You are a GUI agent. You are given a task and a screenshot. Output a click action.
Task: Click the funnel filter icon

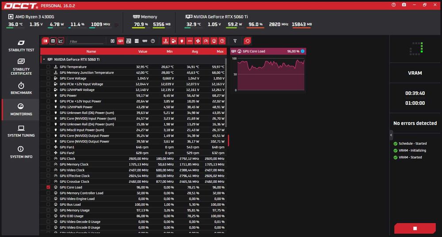point(235,41)
